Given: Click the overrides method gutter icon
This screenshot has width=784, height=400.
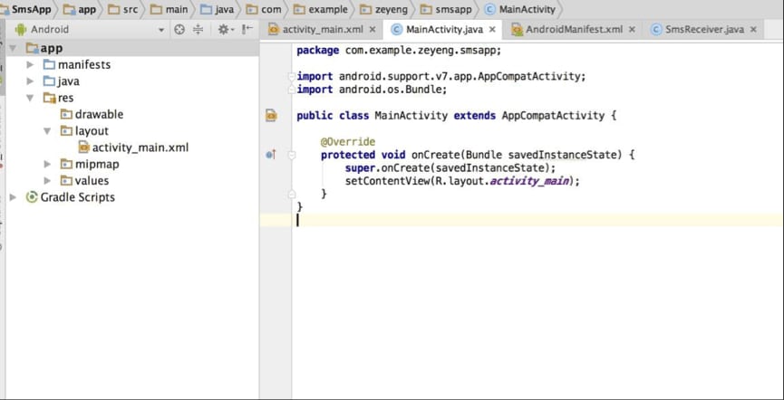Looking at the screenshot, I should pyautogui.click(x=271, y=155).
